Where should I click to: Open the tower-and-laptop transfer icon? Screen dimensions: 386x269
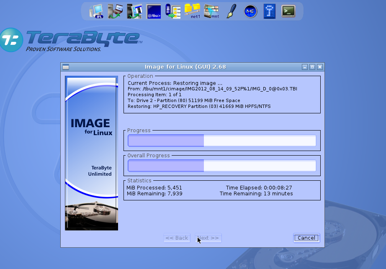(115, 11)
